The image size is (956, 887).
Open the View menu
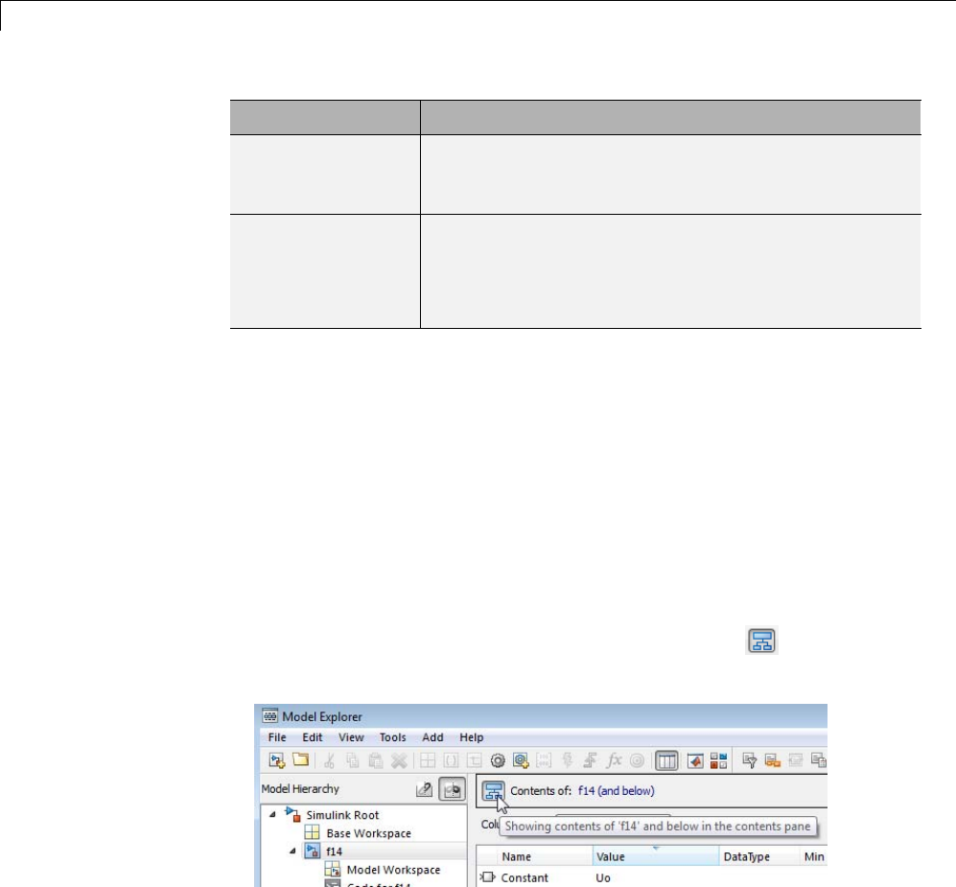(x=351, y=737)
